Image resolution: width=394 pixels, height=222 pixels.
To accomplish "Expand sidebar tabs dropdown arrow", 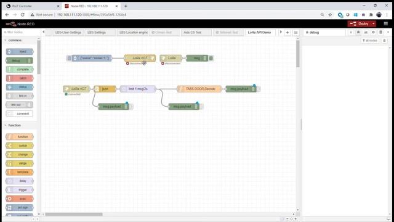I will point(388,33).
